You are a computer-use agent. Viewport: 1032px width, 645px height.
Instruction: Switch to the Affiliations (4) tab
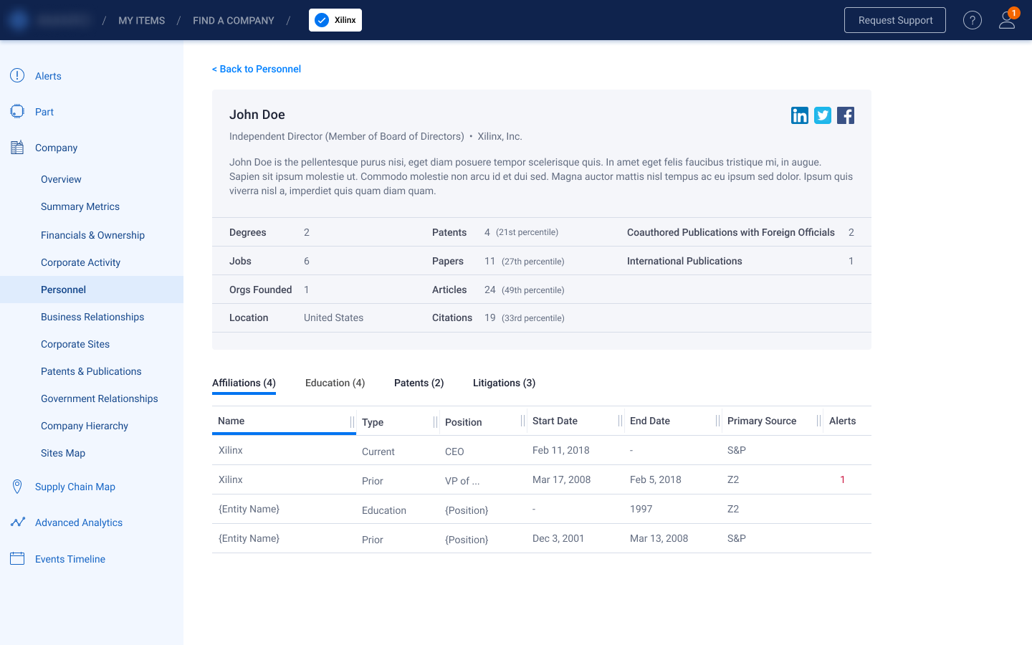[244, 383]
